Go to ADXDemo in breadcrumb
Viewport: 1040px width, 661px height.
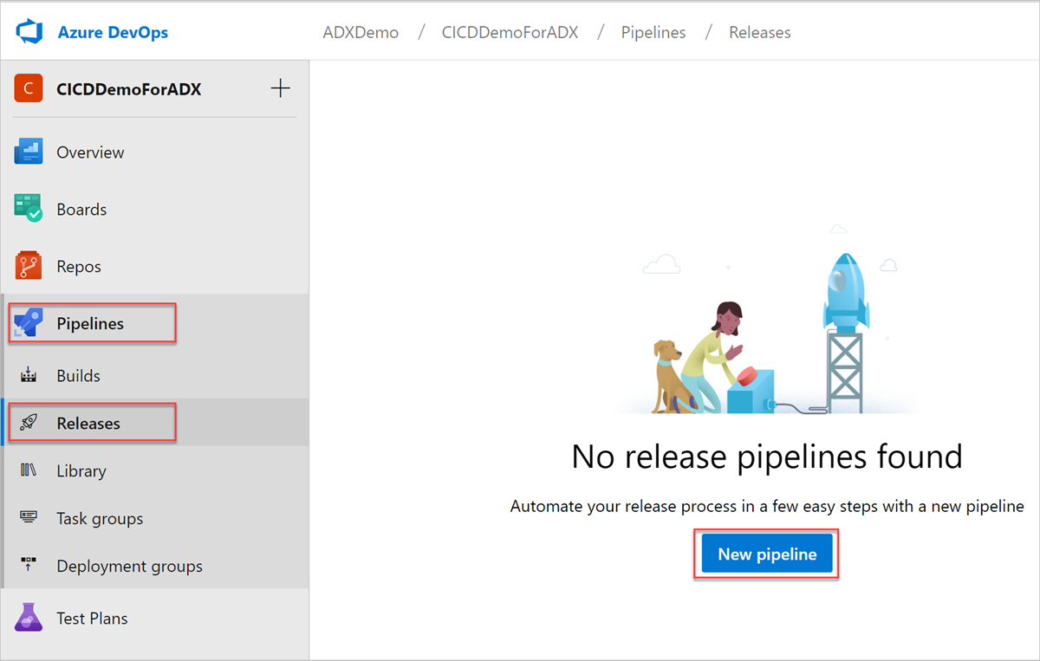(361, 33)
